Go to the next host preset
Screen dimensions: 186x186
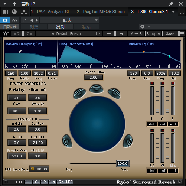tap(37, 20)
